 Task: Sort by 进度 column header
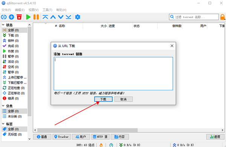click(x=120, y=26)
